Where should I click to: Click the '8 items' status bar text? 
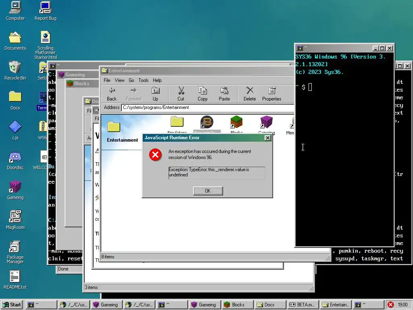pyautogui.click(x=108, y=256)
